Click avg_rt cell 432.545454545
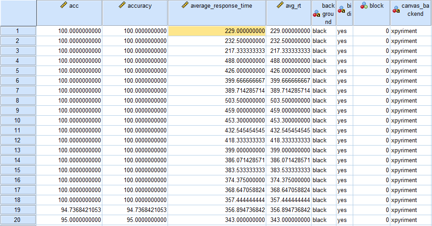 (289, 130)
